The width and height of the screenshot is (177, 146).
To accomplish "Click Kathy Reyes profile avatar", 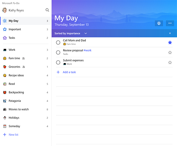I will pos(5,10).
